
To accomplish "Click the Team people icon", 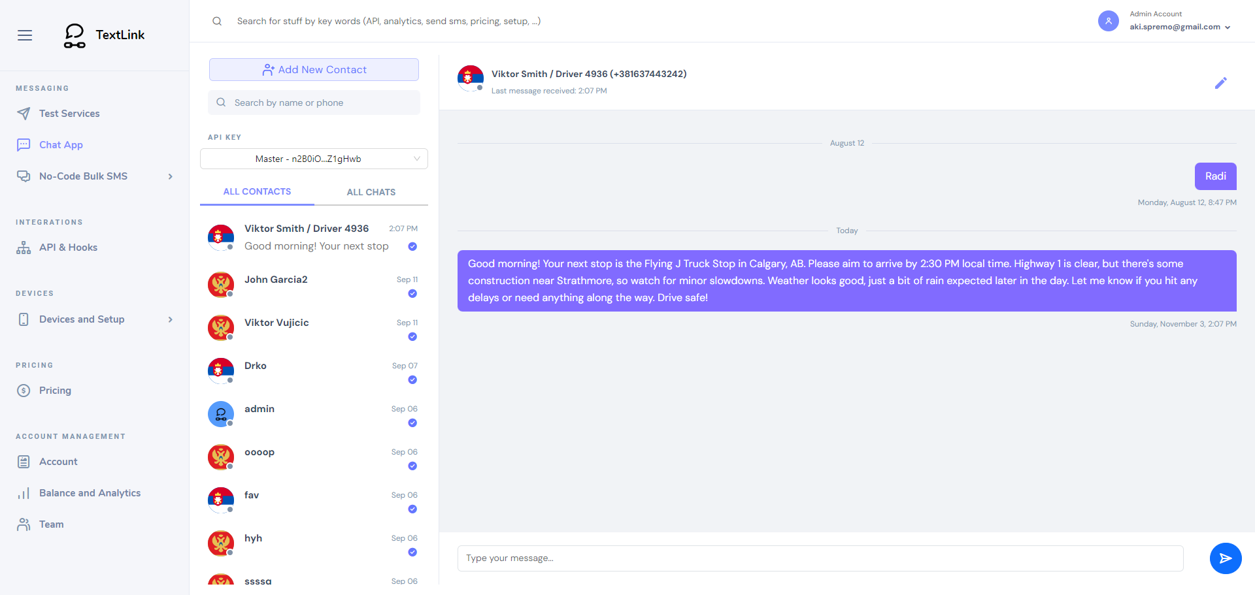I will click(x=24, y=524).
